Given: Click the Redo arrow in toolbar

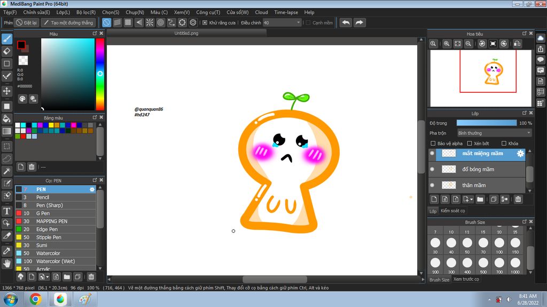Looking at the screenshot, I should click(x=359, y=22).
